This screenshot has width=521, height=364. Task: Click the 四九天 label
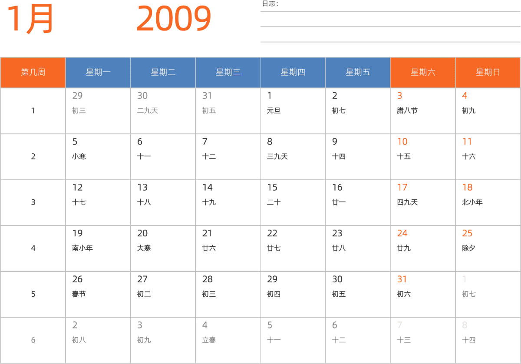click(407, 202)
